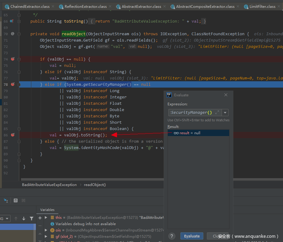Go to next frame with down arrow
Image resolution: width=283 pixels, height=242 pixels.
coord(24,219)
